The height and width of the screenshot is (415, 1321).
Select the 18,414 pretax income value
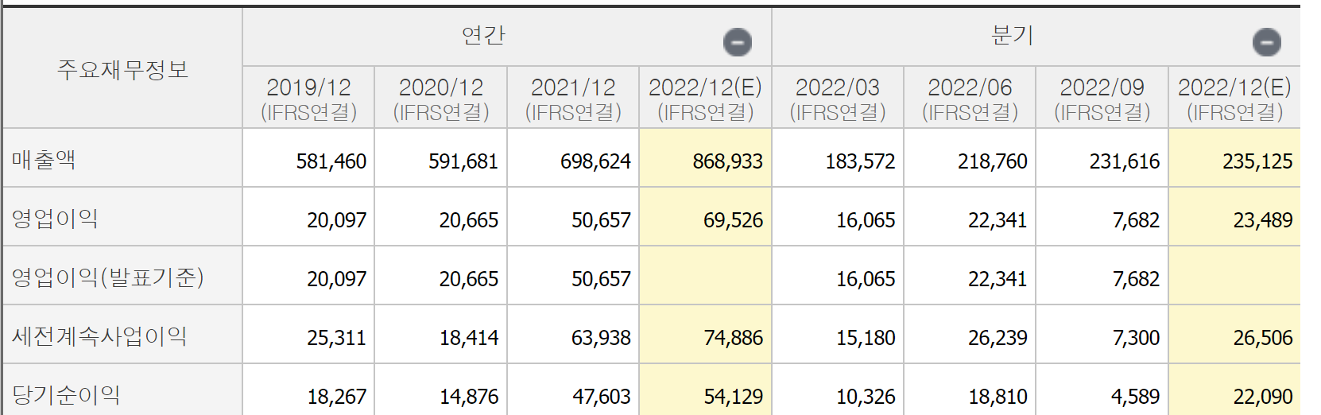(469, 338)
